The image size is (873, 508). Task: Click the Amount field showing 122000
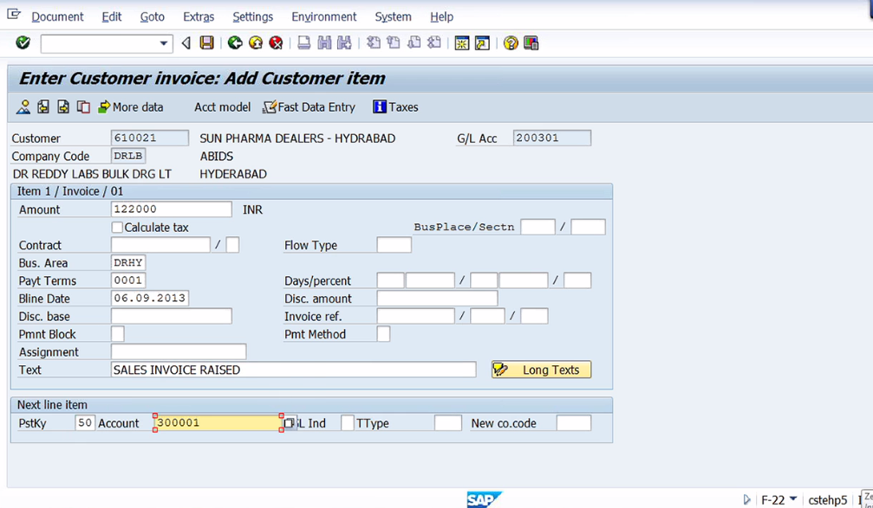172,209
